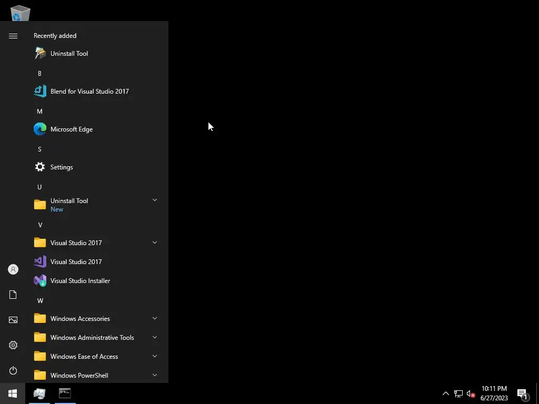Click the network icon in system tray

(458, 393)
